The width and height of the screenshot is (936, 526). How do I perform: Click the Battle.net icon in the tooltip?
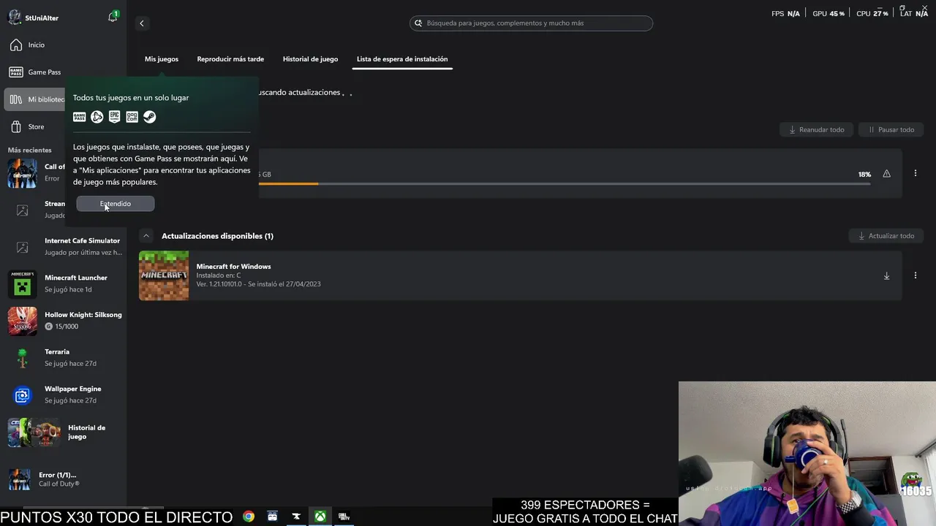coord(97,117)
